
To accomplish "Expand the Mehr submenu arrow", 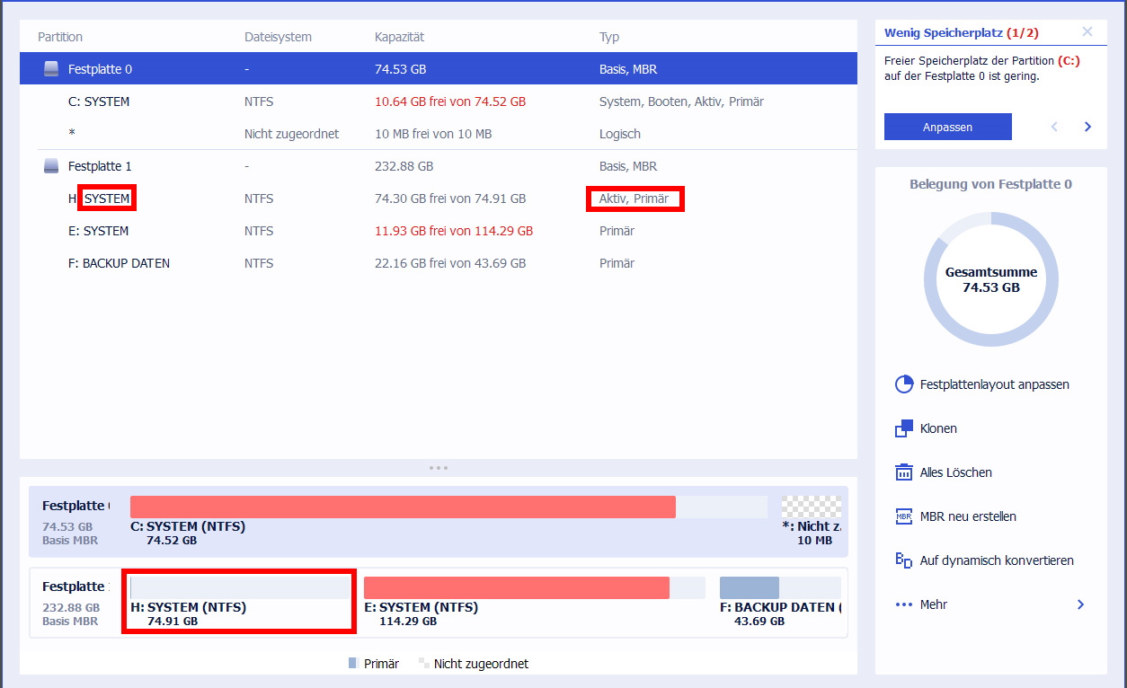I will [1080, 604].
